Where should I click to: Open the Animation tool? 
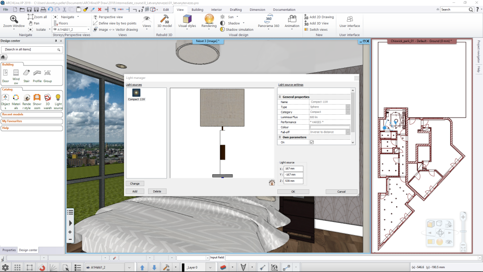click(x=291, y=21)
